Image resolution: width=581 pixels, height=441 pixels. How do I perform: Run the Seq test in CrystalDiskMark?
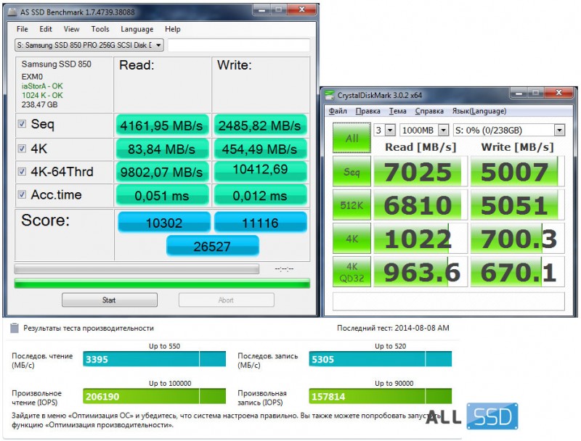pyautogui.click(x=352, y=171)
